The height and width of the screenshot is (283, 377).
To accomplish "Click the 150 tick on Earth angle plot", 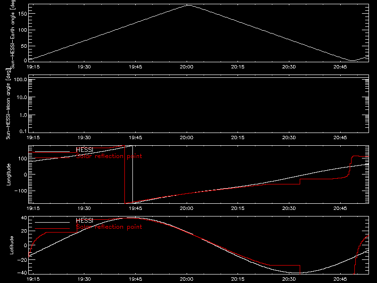I will tap(22, 14).
